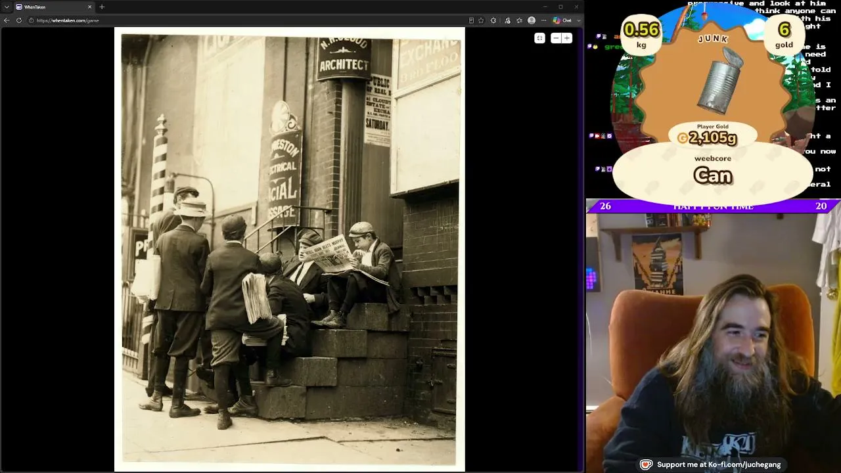841x473 pixels.
Task: Click the 'Support me at Ko-fi.com/juchegang' text
Action: pyautogui.click(x=719, y=464)
